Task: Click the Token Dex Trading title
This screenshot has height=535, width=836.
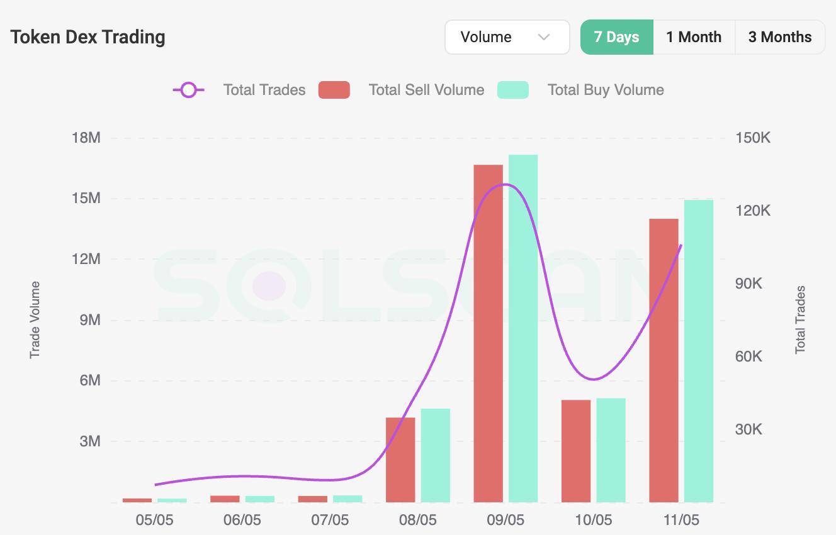Action: pos(88,36)
